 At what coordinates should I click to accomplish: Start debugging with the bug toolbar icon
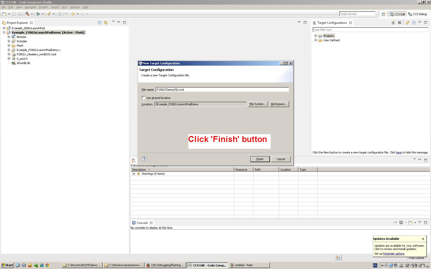click(38, 14)
